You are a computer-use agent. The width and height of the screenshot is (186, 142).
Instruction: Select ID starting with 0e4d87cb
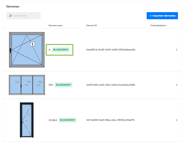pyautogui.click(x=111, y=50)
